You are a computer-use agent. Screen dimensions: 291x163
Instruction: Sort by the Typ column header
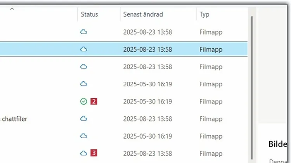point(204,15)
